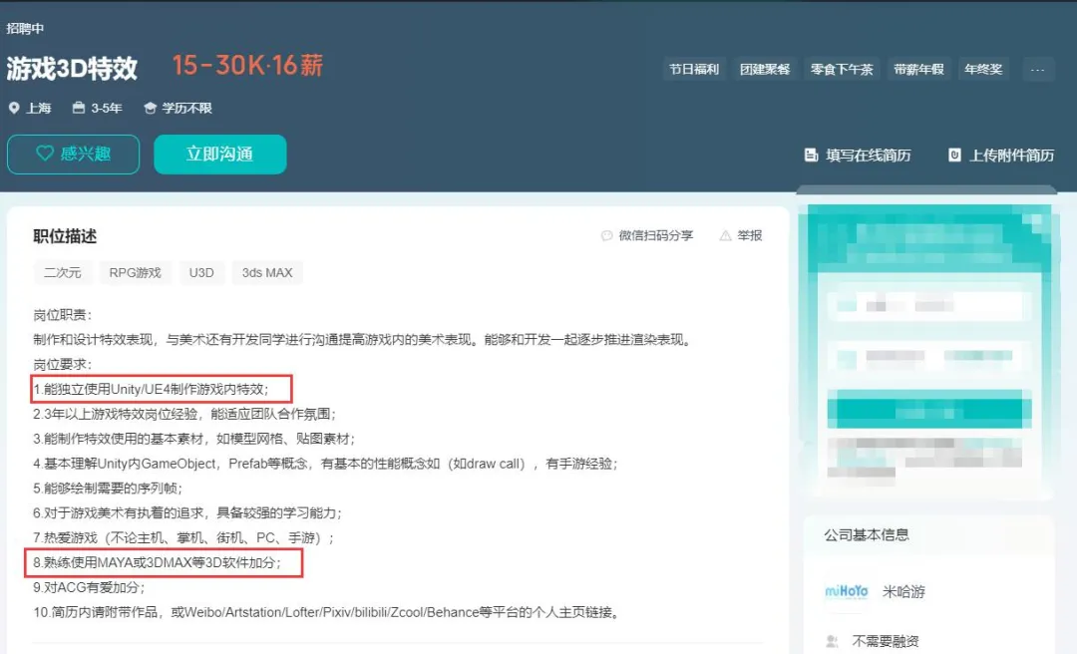Click the heart icon inside 感兴趣 button
Screen dimensions: 1077x654
point(46,154)
